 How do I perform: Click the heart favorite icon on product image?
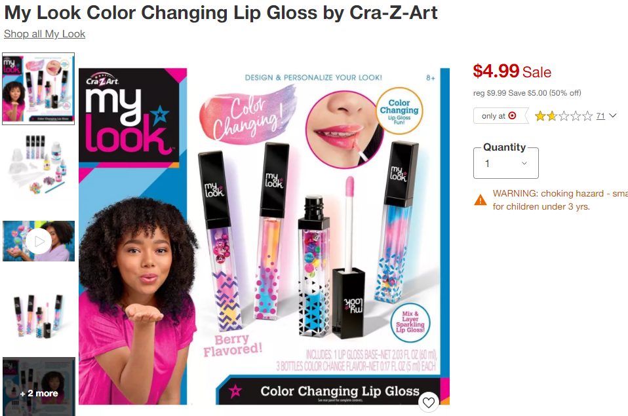429,402
